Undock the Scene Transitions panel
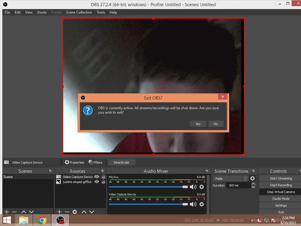The image size is (301, 226). coord(253,171)
